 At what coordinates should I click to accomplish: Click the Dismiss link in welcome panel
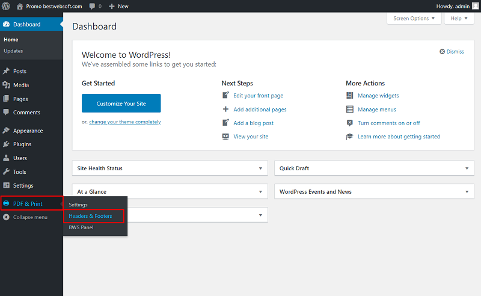click(x=455, y=52)
